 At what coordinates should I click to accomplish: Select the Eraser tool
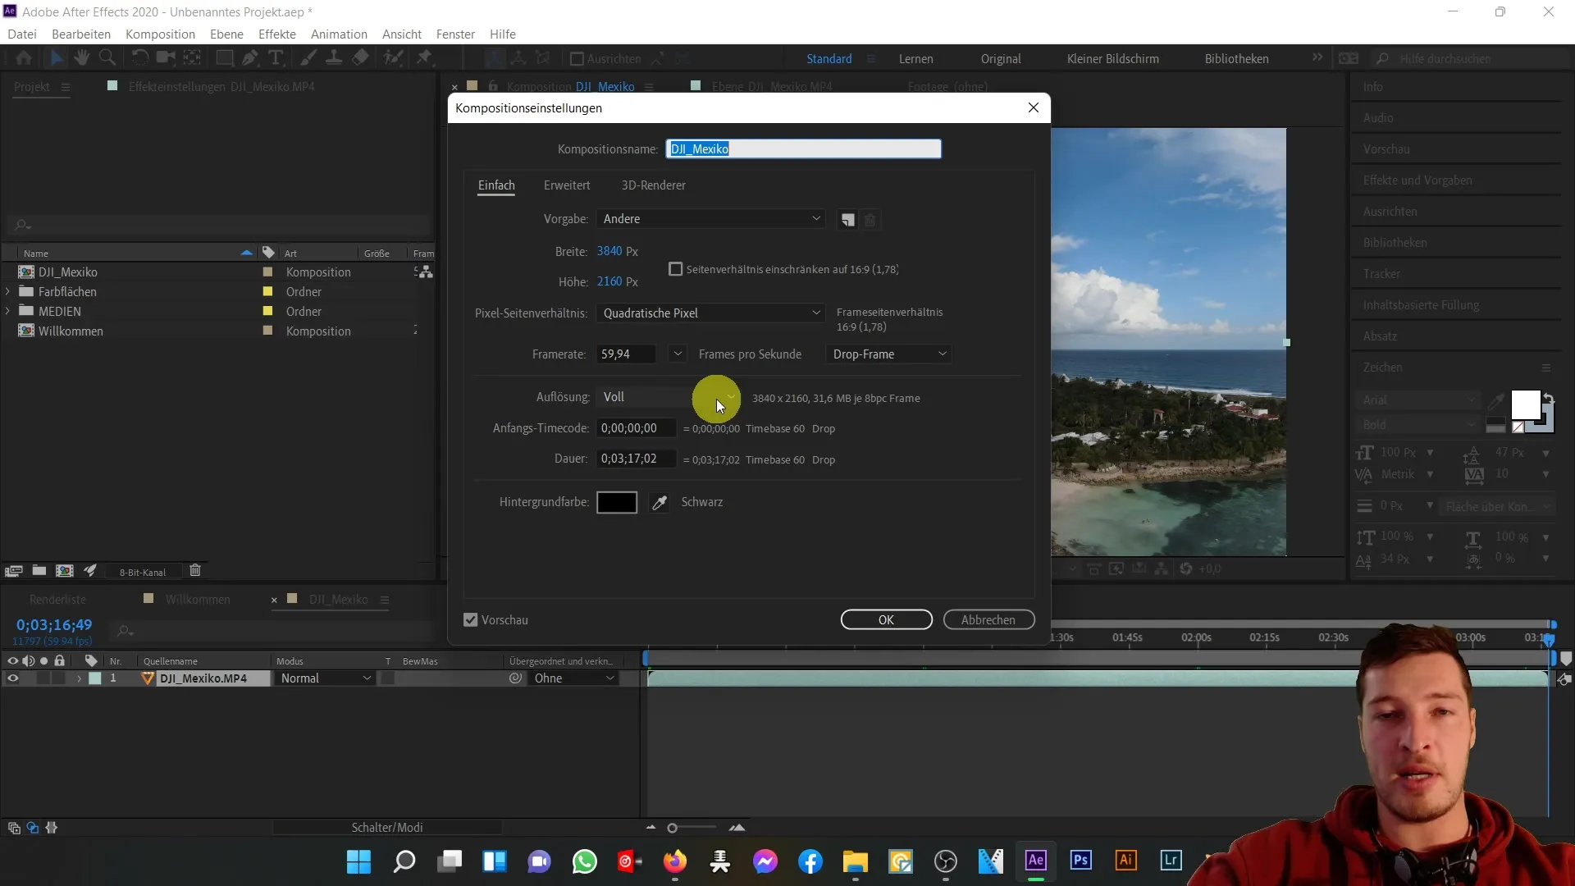pyautogui.click(x=360, y=58)
